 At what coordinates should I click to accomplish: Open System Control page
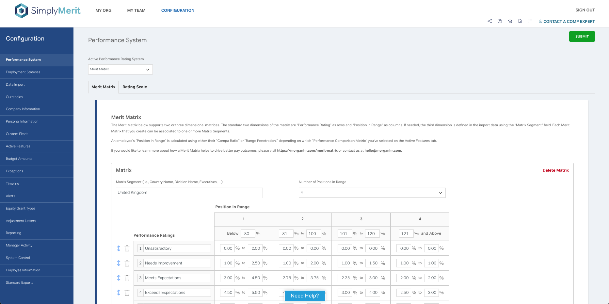[37, 258]
